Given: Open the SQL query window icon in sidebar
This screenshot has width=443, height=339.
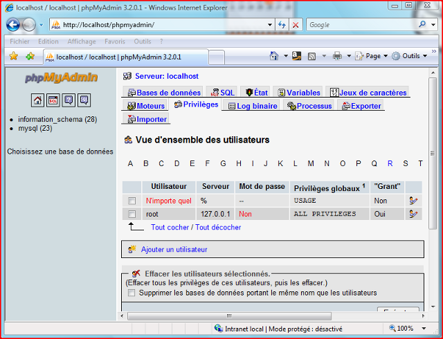Looking at the screenshot, I should pyautogui.click(x=53, y=100).
